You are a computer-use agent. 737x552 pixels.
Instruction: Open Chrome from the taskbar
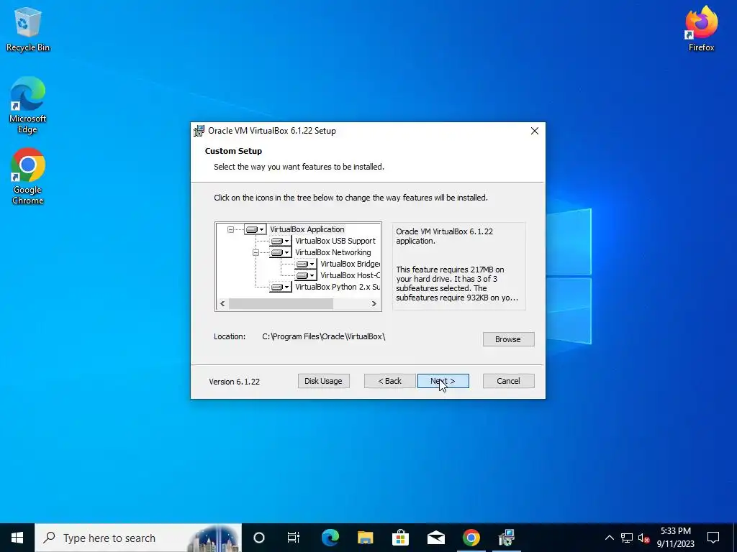[x=471, y=538]
